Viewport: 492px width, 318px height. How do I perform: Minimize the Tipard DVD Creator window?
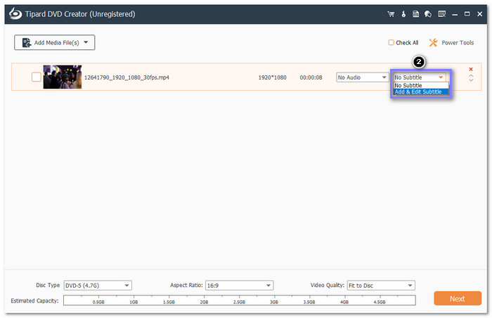coord(455,14)
